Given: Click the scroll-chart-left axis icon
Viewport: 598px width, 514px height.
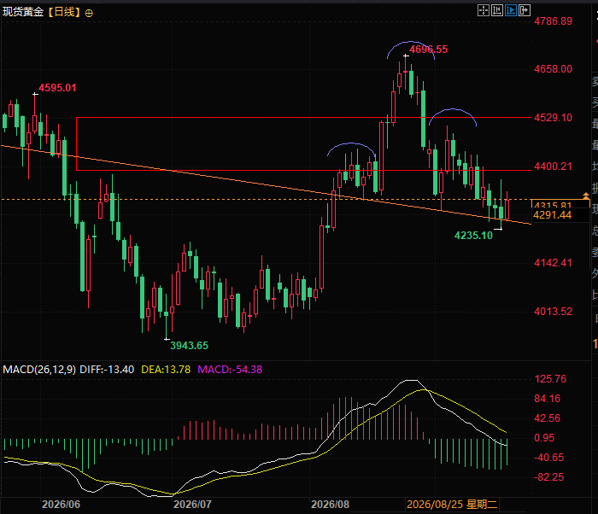Looking at the screenshot, I should coord(497,10).
